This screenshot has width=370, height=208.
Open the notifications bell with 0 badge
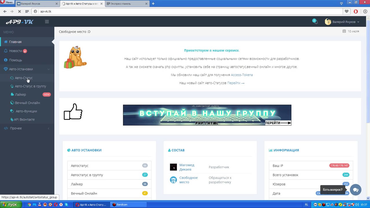(x=315, y=21)
